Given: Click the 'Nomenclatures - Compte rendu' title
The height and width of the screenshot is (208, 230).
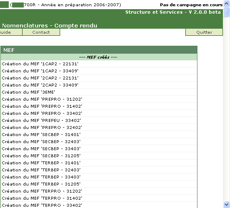Looking at the screenshot, I should (x=50, y=25).
